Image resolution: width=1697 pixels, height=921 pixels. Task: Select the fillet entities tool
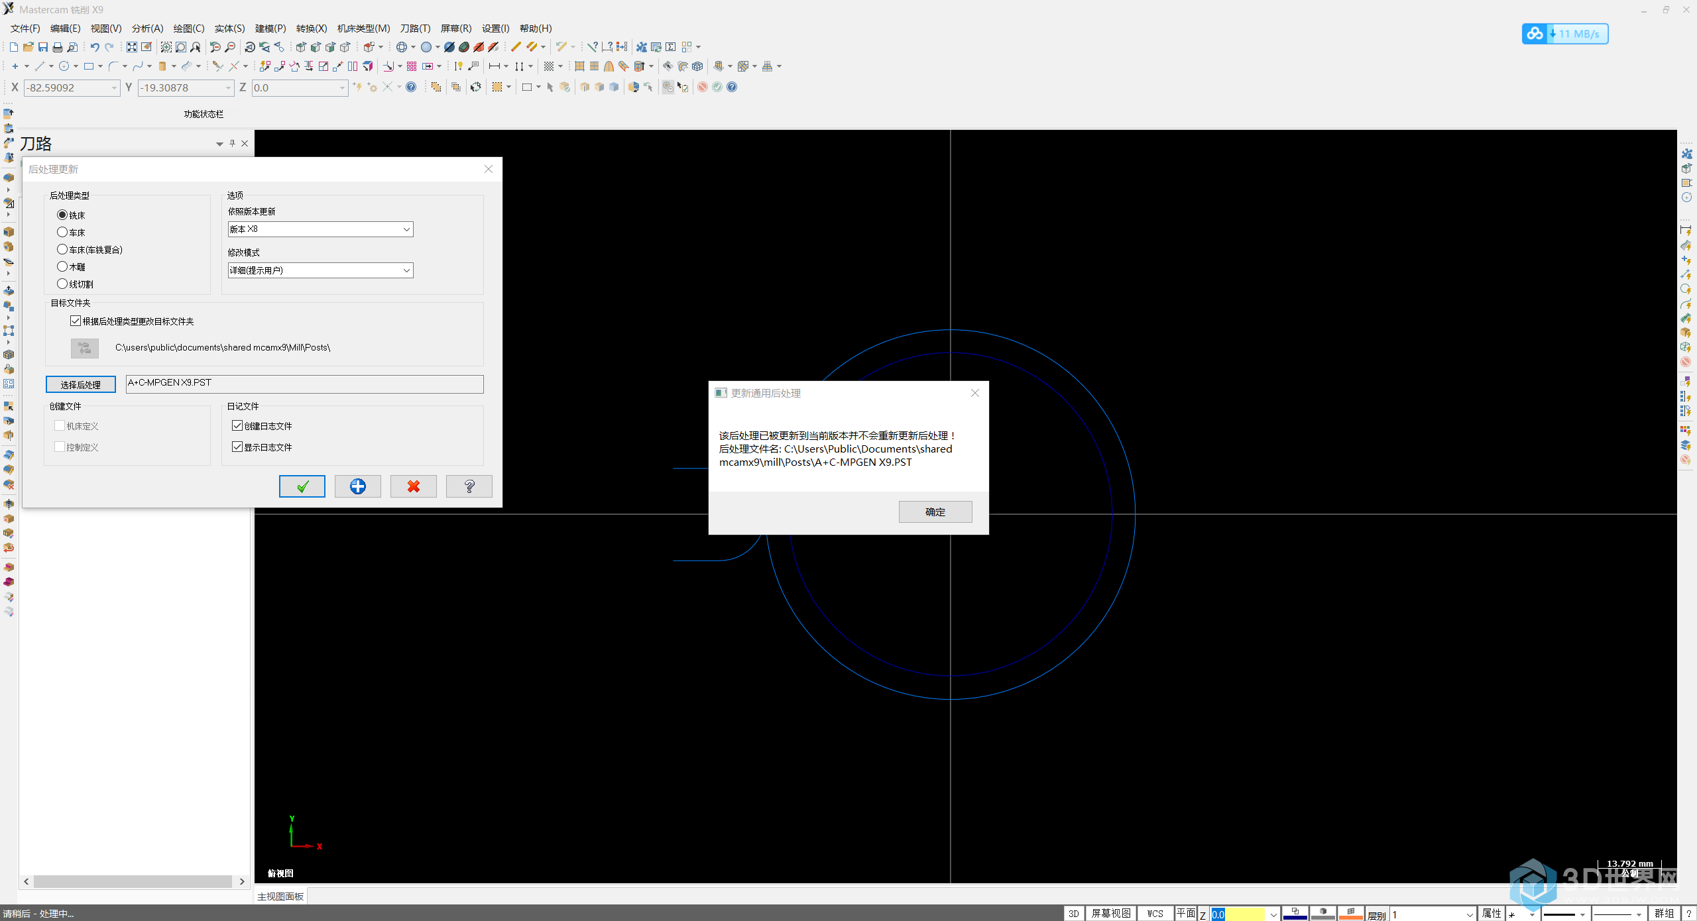tap(113, 66)
